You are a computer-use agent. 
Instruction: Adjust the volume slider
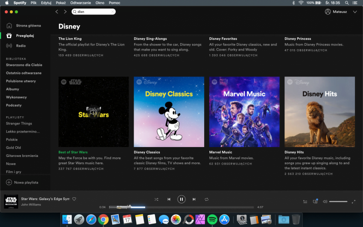pyautogui.click(x=338, y=201)
